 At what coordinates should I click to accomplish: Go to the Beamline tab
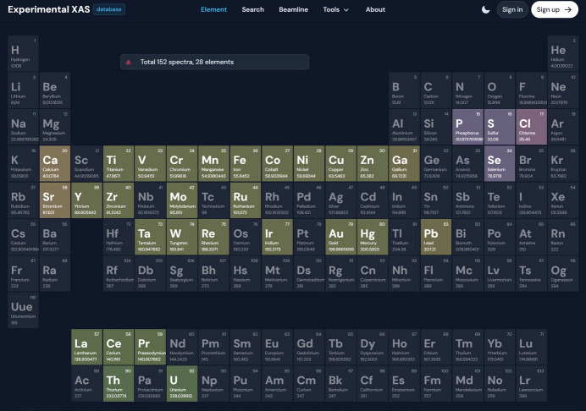click(x=293, y=10)
